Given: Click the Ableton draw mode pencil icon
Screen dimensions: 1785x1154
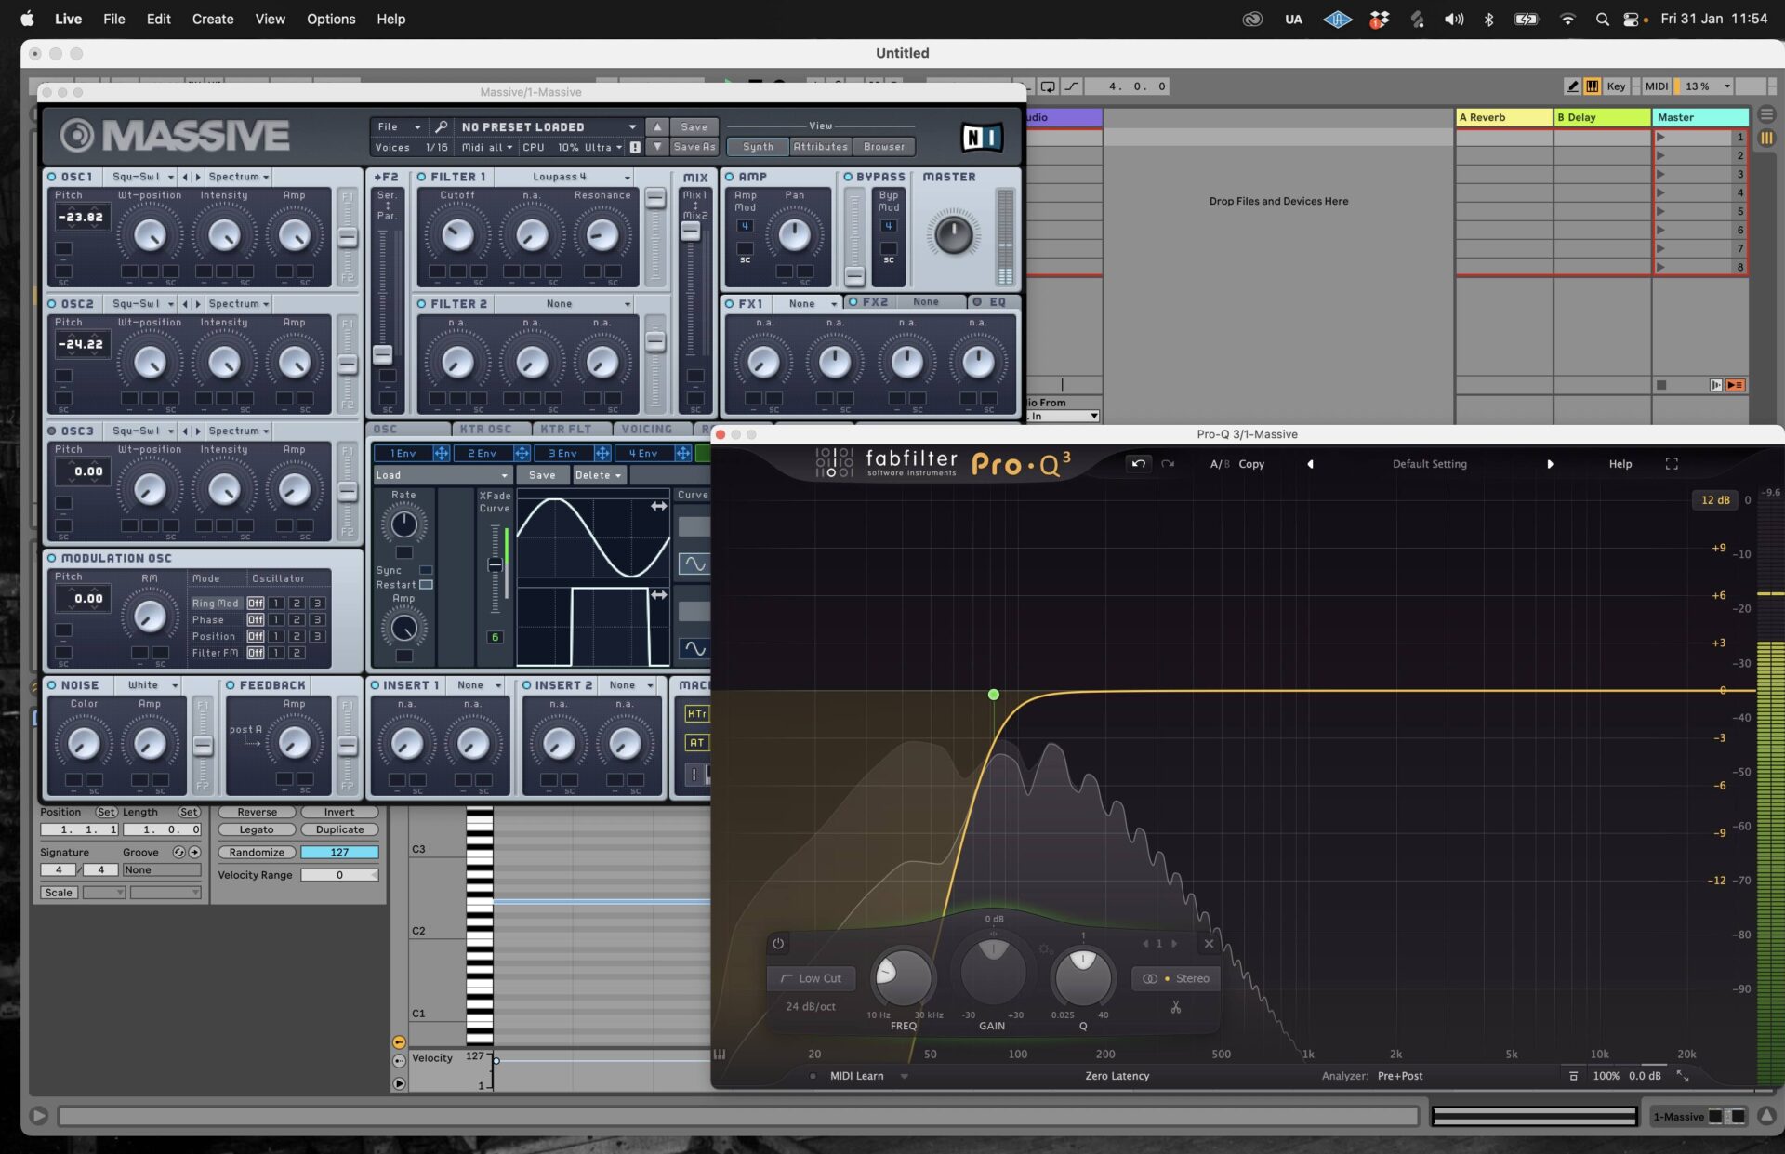Looking at the screenshot, I should click(x=1572, y=86).
